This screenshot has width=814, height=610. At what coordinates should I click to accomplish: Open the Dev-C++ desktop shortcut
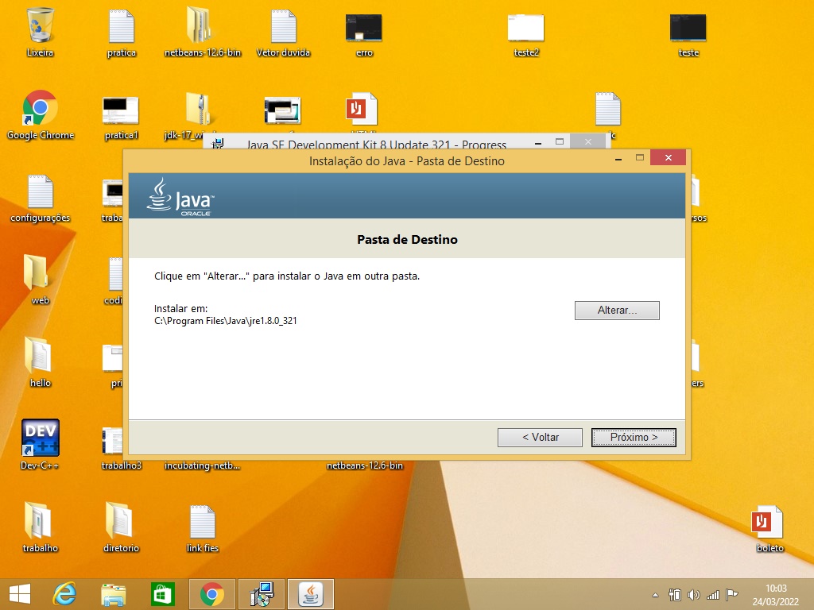point(40,444)
